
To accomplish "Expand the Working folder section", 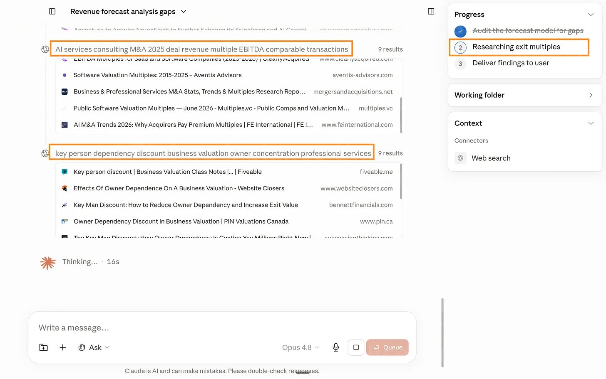I will pos(525,95).
